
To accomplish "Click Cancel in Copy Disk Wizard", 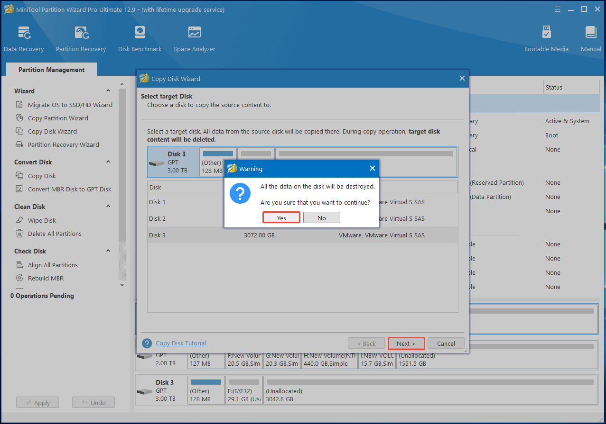I will tap(446, 343).
